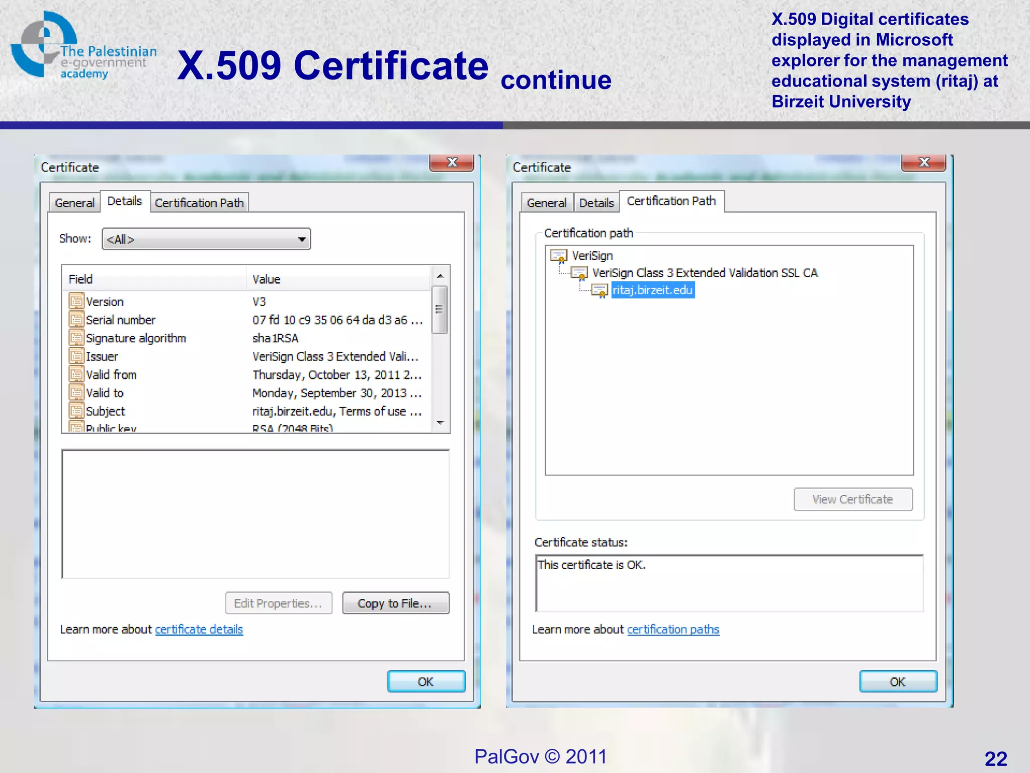Click issuer value VeriSign Class 3 Extended Vali...
The height and width of the screenshot is (773, 1030).
335,356
